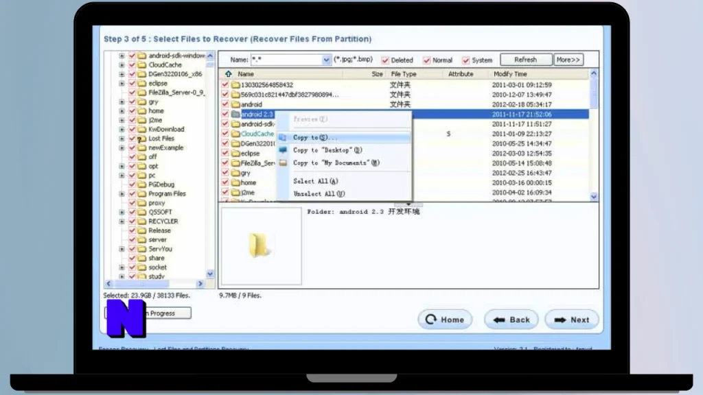This screenshot has height=395, width=703.
Task: Choose Unselect All(U) in the context menu
Action: pyautogui.click(x=343, y=194)
